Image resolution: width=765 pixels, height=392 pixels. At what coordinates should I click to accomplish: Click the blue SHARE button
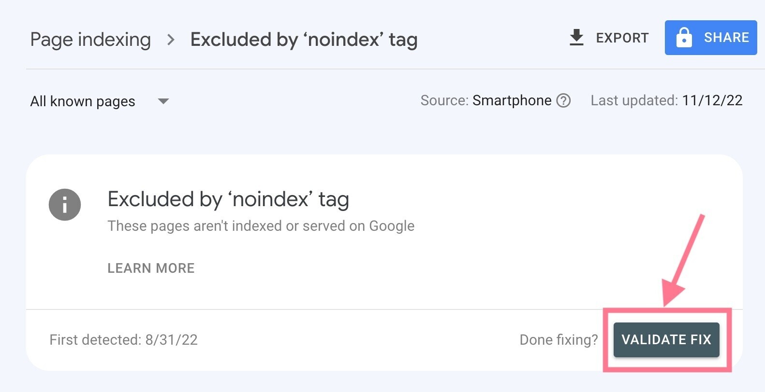click(x=711, y=37)
